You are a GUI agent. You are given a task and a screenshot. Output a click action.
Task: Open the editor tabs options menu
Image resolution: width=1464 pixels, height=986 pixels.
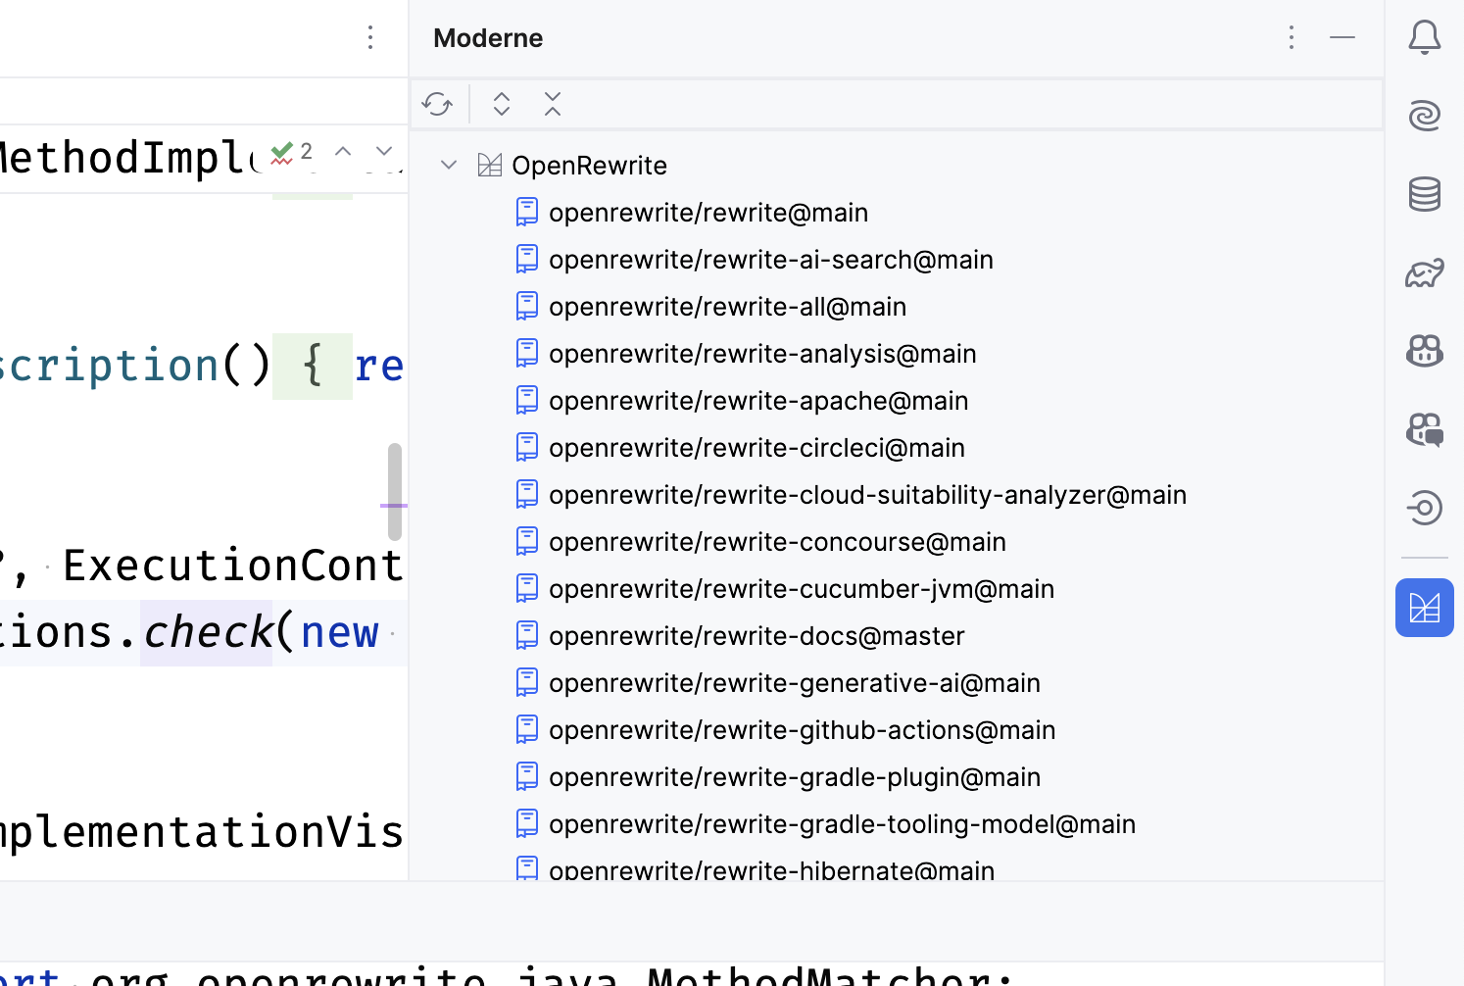coord(370,37)
